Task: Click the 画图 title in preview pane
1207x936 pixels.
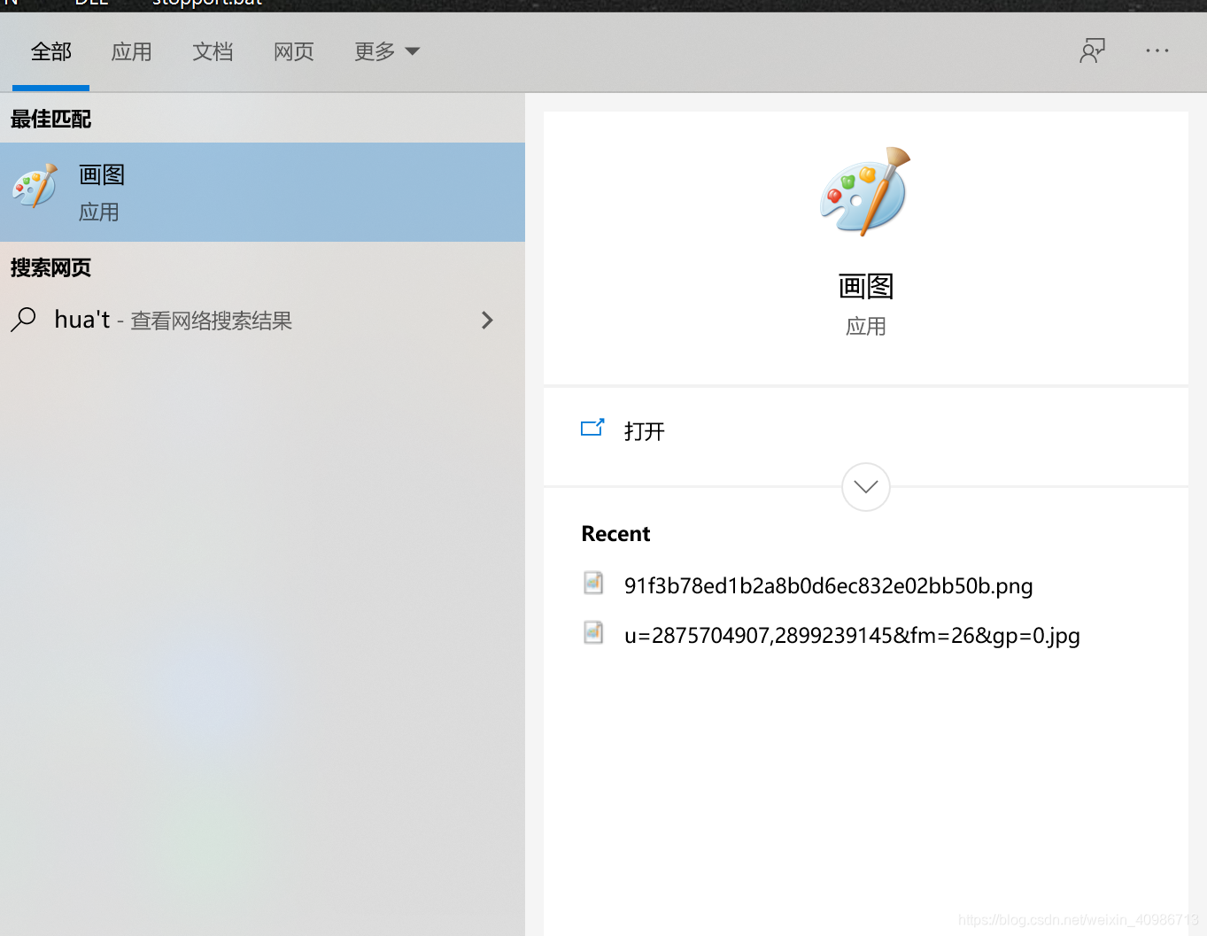Action: (x=866, y=286)
